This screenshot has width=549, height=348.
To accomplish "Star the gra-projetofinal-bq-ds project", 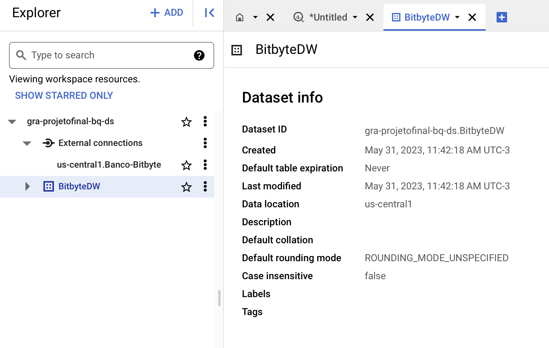I will 186,122.
